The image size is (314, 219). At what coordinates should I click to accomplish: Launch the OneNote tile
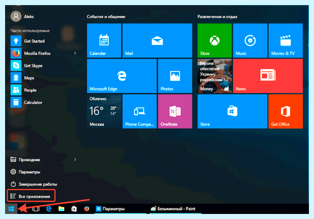(175, 111)
